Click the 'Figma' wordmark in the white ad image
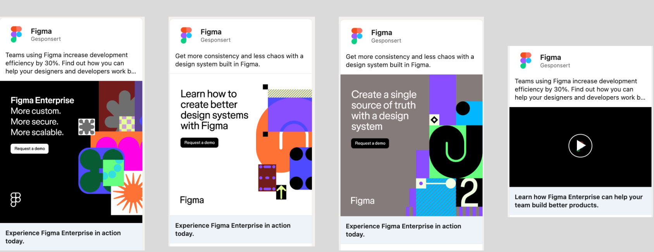 (x=192, y=200)
